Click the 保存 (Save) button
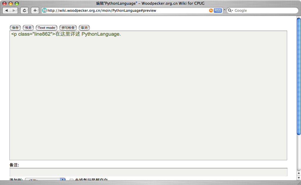 15,28
